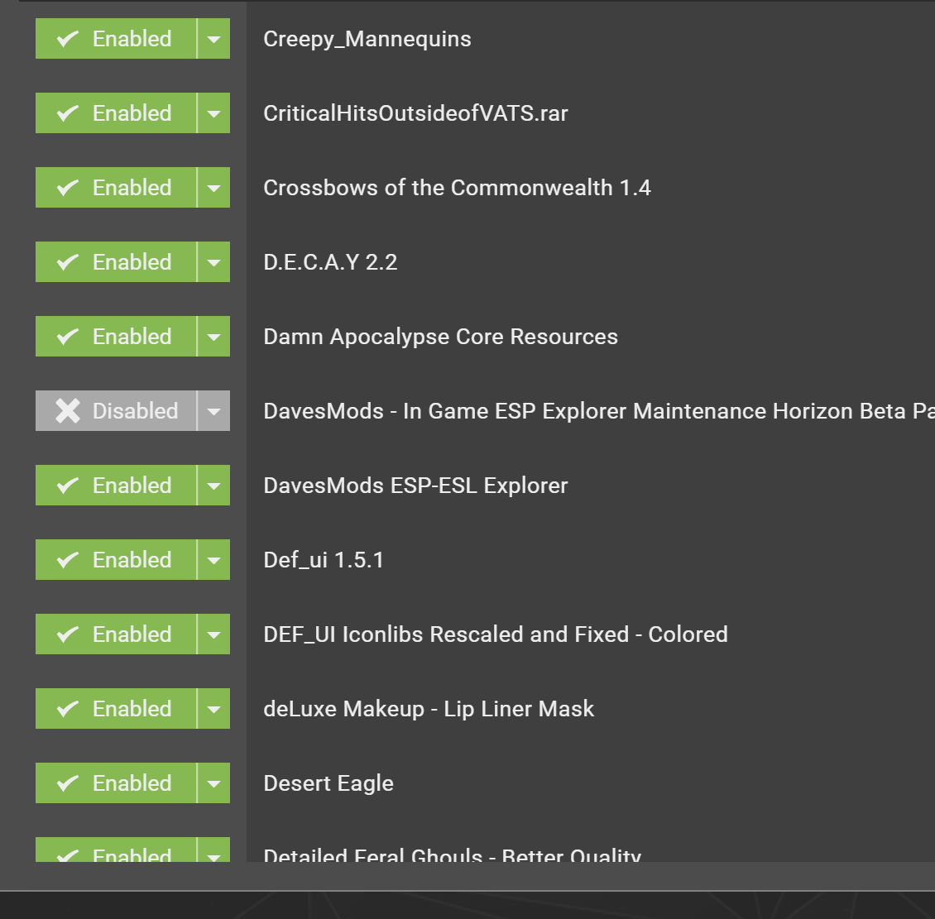Image resolution: width=935 pixels, height=919 pixels.
Task: Disable the Def_ui 1.5.1 mod
Action: click(x=116, y=560)
